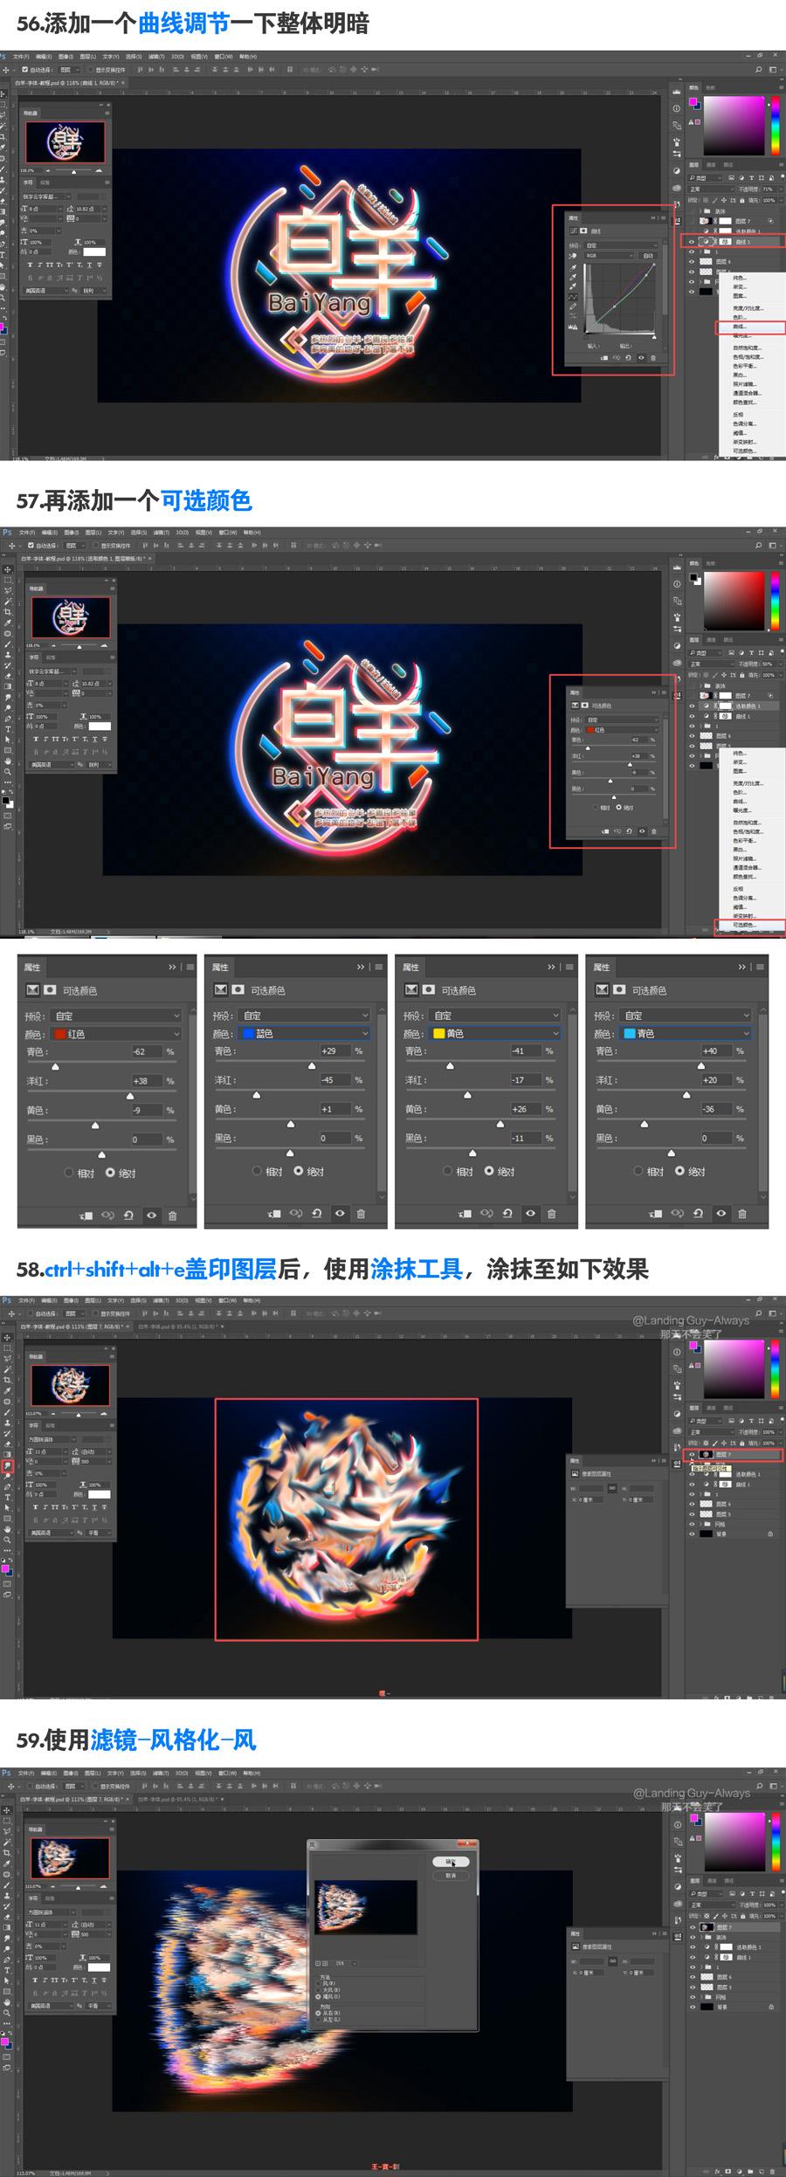Open 颜色 dropdown showing 蓝色
786x2177 pixels.
tap(305, 1033)
